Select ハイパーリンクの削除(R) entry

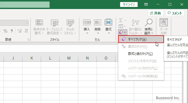tap(141, 76)
